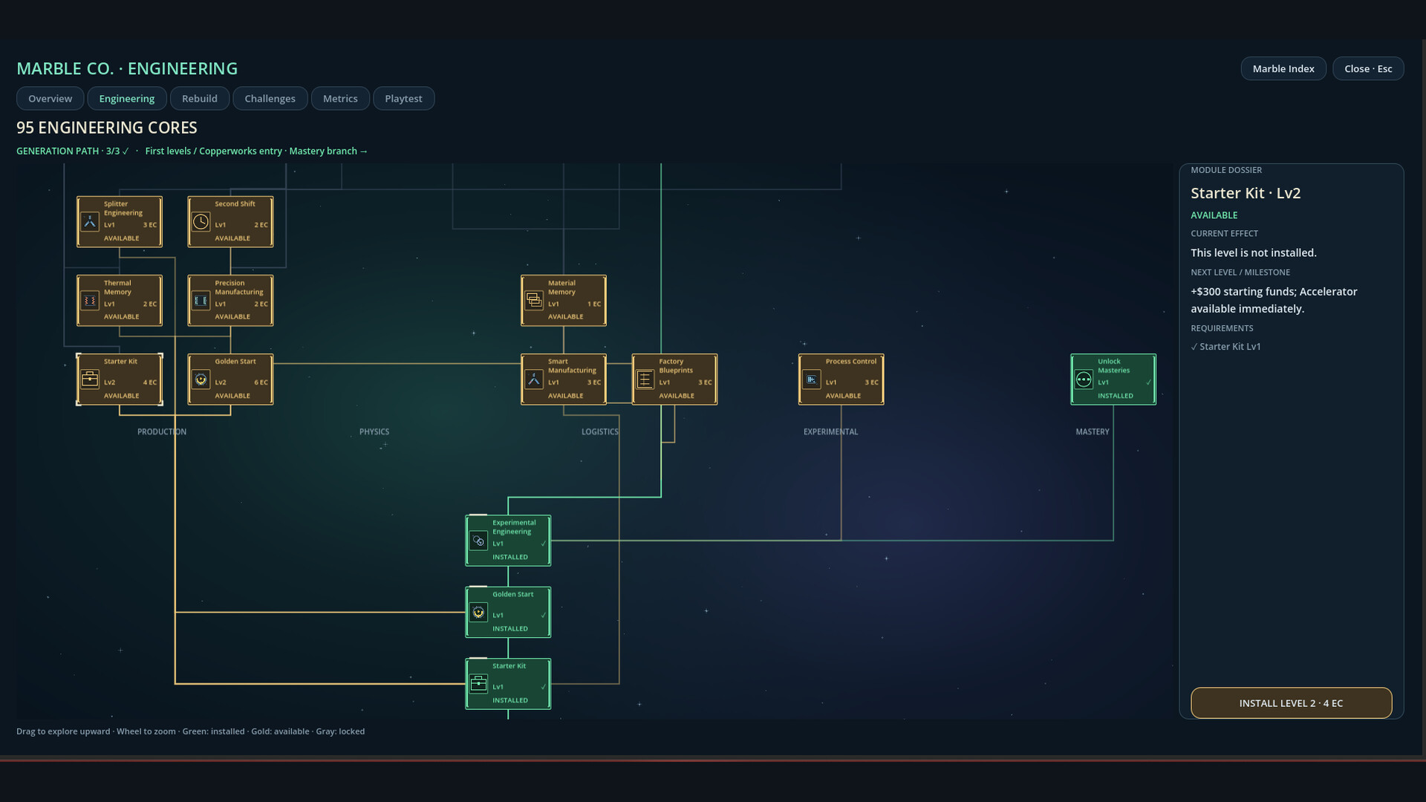Click the Second Shift clock icon

(x=201, y=221)
